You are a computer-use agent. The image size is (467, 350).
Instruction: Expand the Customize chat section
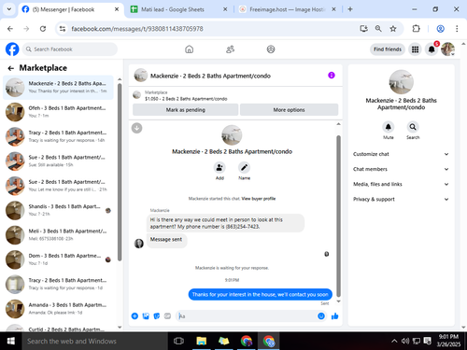401,154
